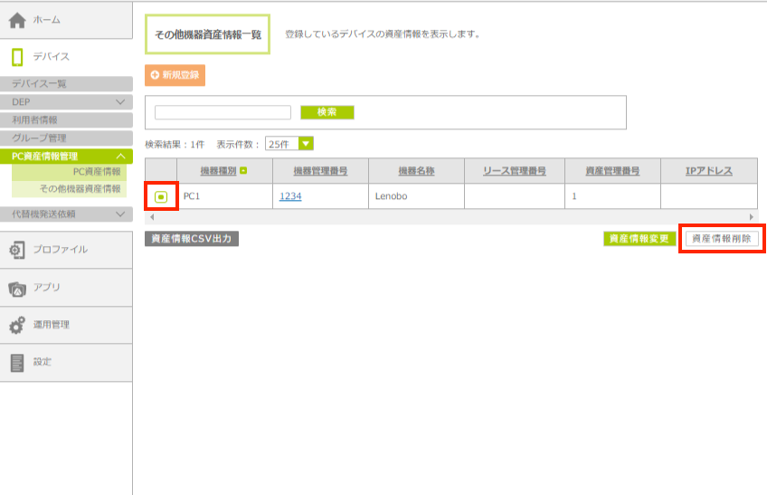Image resolution: width=767 pixels, height=495 pixels.
Task: Click the 資産情報削除 button
Action: tap(721, 239)
